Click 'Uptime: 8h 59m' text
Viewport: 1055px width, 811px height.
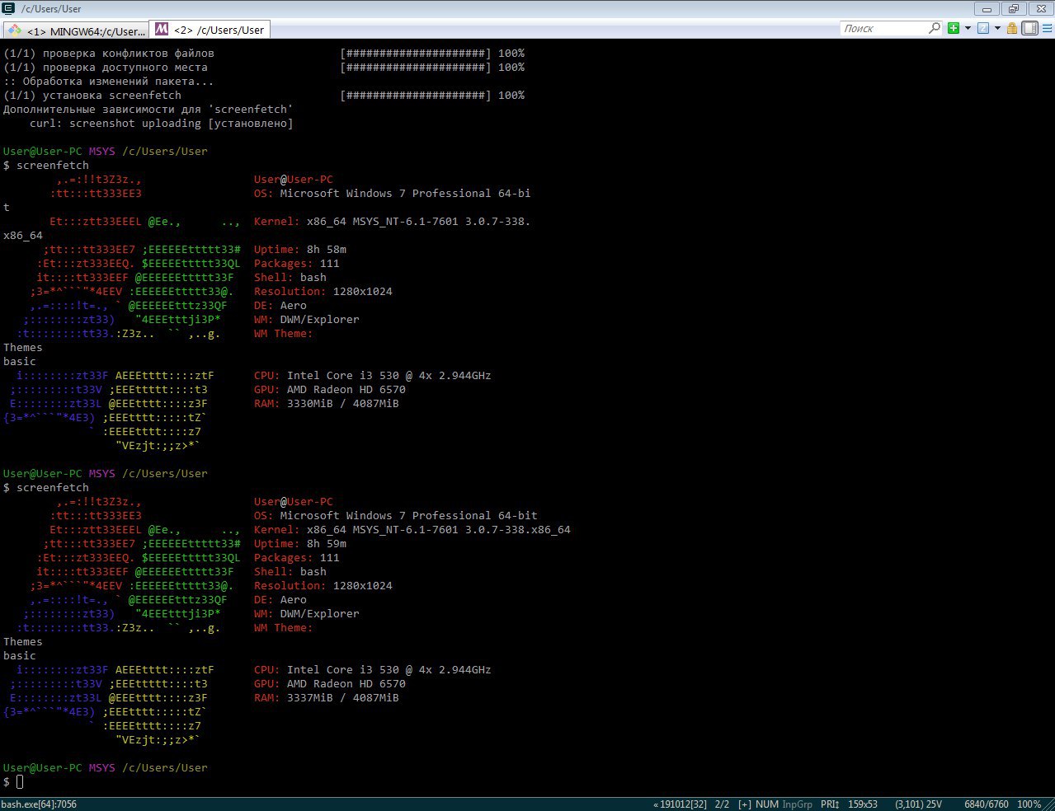click(x=300, y=543)
